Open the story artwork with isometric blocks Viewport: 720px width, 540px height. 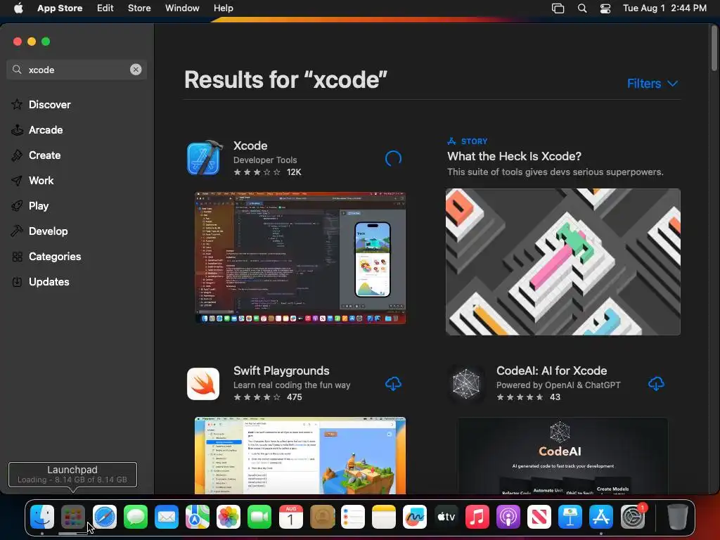[x=563, y=262]
